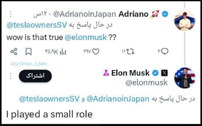Like Adriano's tweet with the heart icon
The height and width of the screenshot is (126, 202).
[x=96, y=52]
